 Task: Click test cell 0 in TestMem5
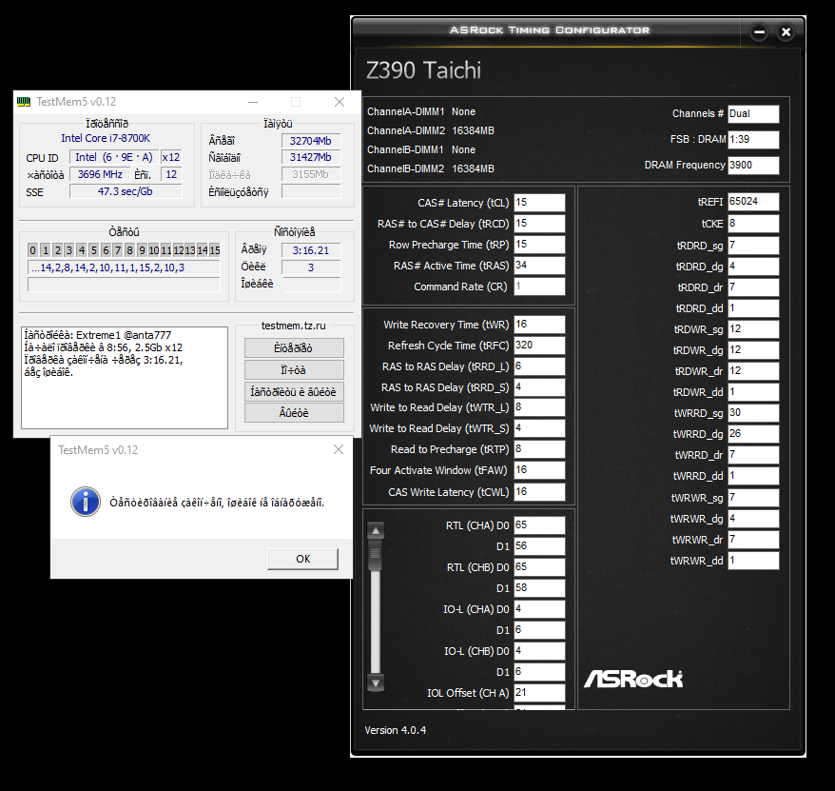click(33, 250)
